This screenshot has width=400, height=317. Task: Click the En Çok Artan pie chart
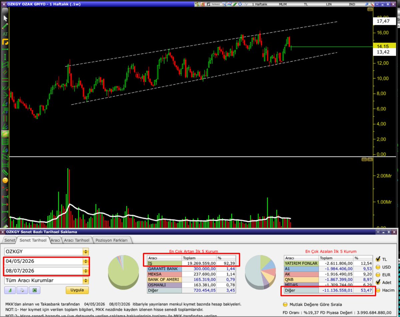123,272
